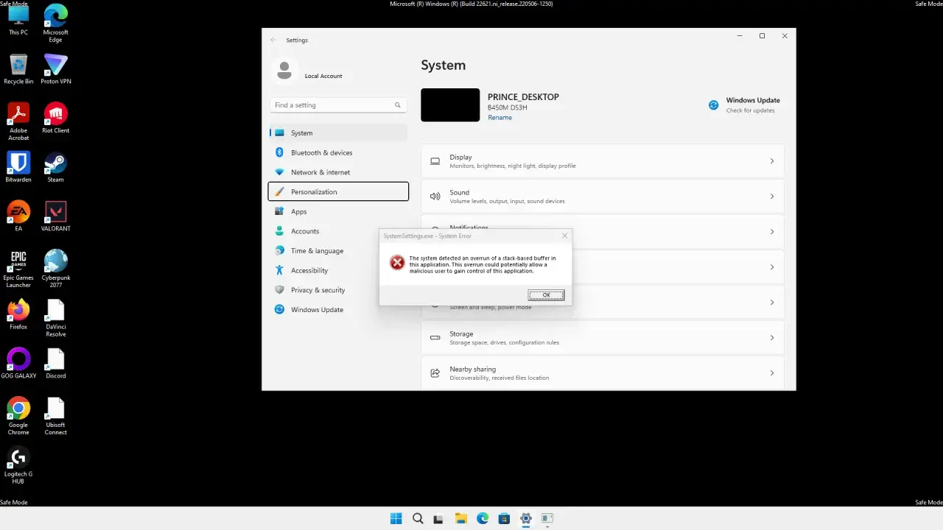
Task: Click the Start button on the taskbar
Action: (396, 519)
